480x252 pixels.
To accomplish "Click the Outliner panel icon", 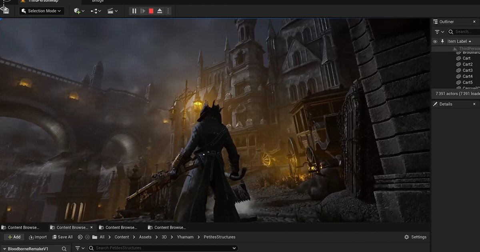I will click(x=436, y=22).
